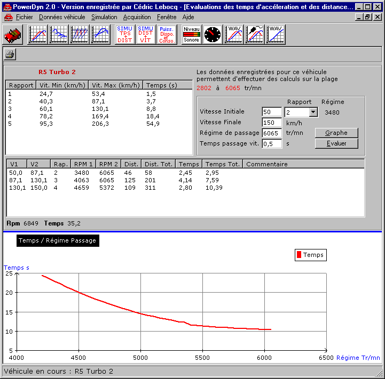The height and width of the screenshot is (379, 385).
Task: Open the Simulation menu
Action: [104, 17]
